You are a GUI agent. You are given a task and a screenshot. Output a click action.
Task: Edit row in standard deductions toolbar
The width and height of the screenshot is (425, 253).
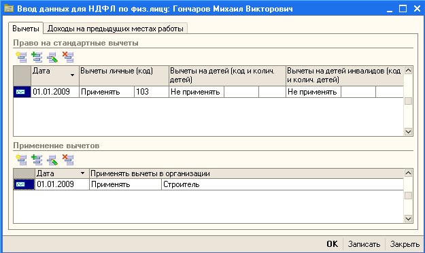tap(52, 57)
